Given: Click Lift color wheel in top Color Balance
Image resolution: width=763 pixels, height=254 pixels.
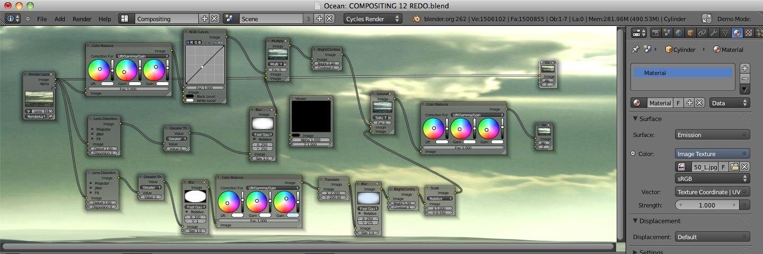Looking at the screenshot, I should pyautogui.click(x=99, y=70).
